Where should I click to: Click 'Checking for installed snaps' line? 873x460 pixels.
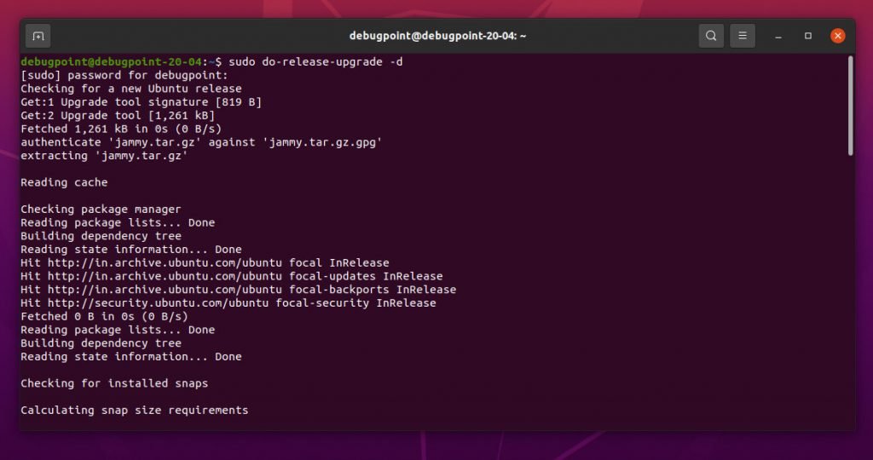(115, 383)
